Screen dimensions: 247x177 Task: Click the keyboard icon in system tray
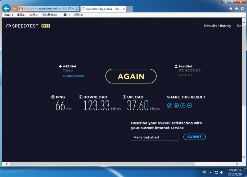click(x=204, y=172)
